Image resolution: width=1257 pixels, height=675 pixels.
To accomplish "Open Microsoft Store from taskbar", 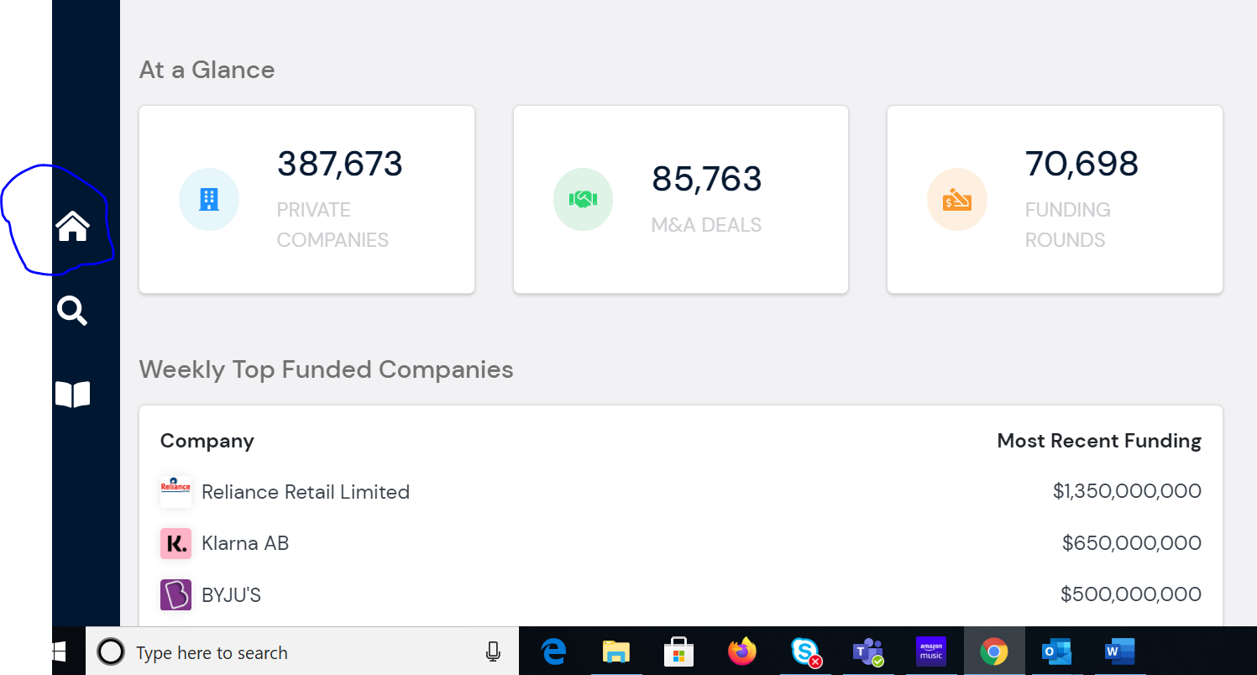I will pos(678,651).
